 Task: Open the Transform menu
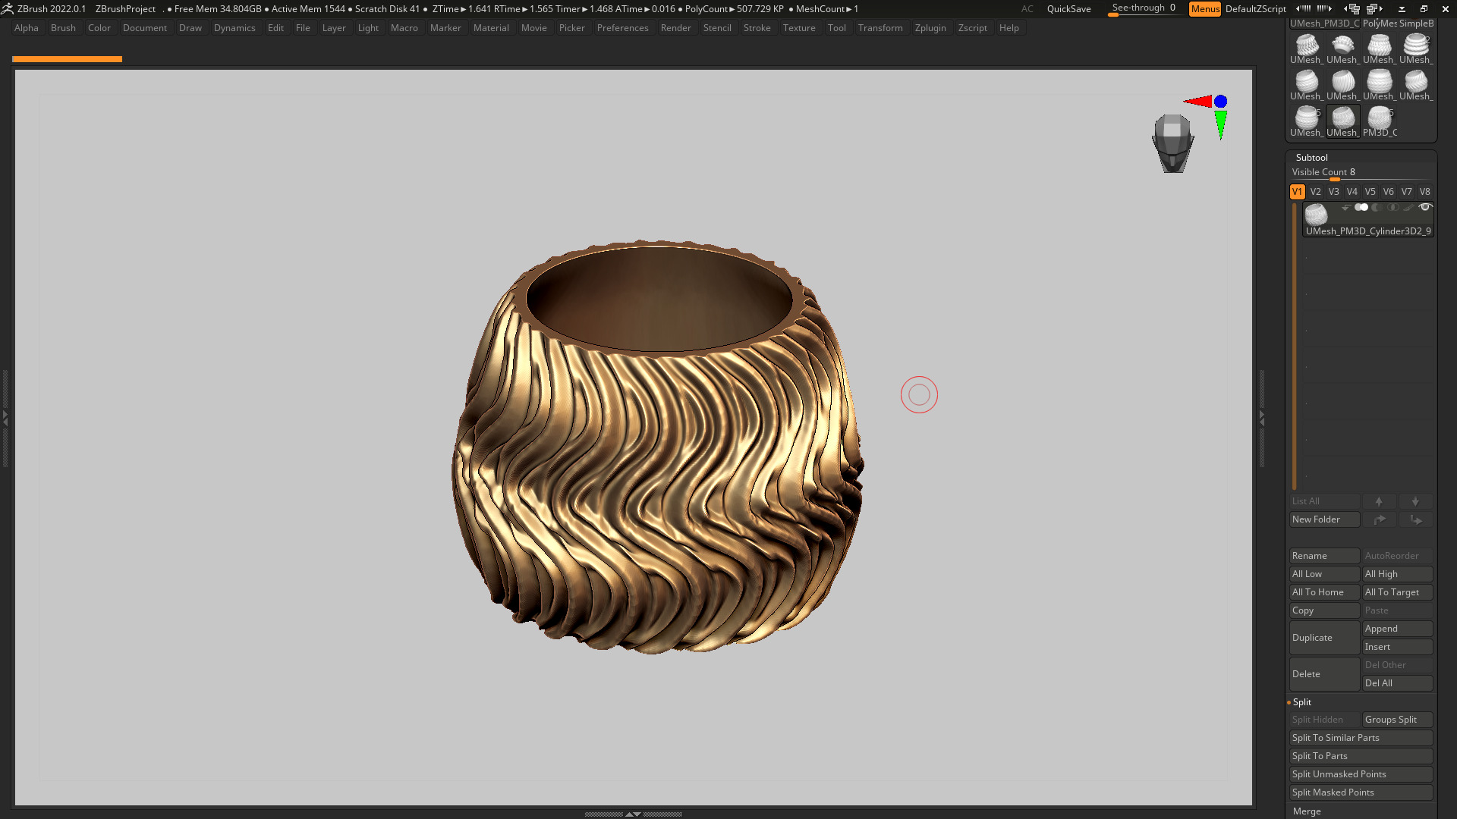(x=880, y=28)
